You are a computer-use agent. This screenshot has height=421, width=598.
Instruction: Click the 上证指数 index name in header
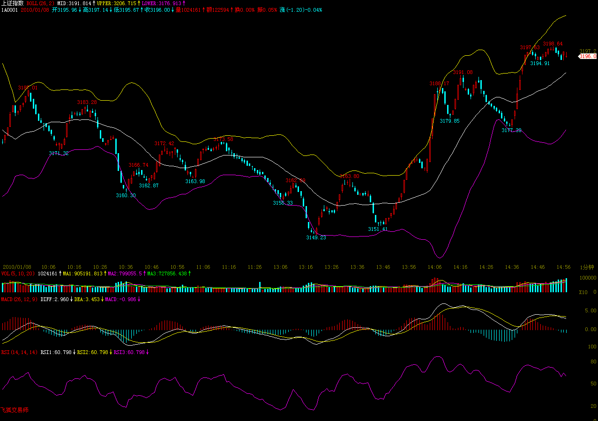pos(12,3)
